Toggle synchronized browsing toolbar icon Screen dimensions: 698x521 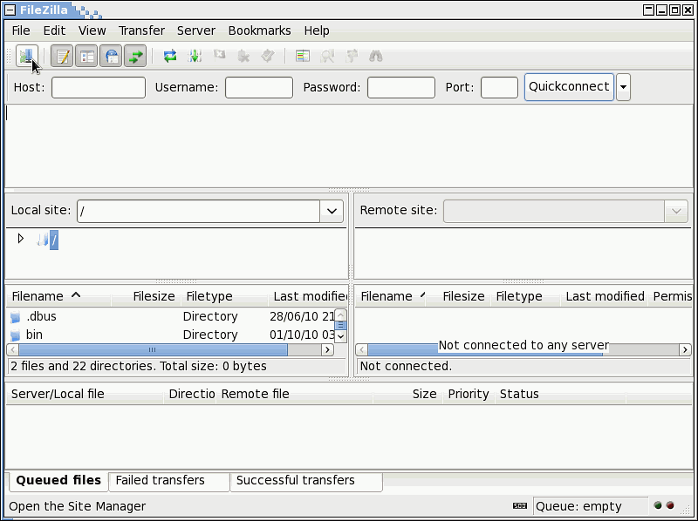tap(352, 56)
